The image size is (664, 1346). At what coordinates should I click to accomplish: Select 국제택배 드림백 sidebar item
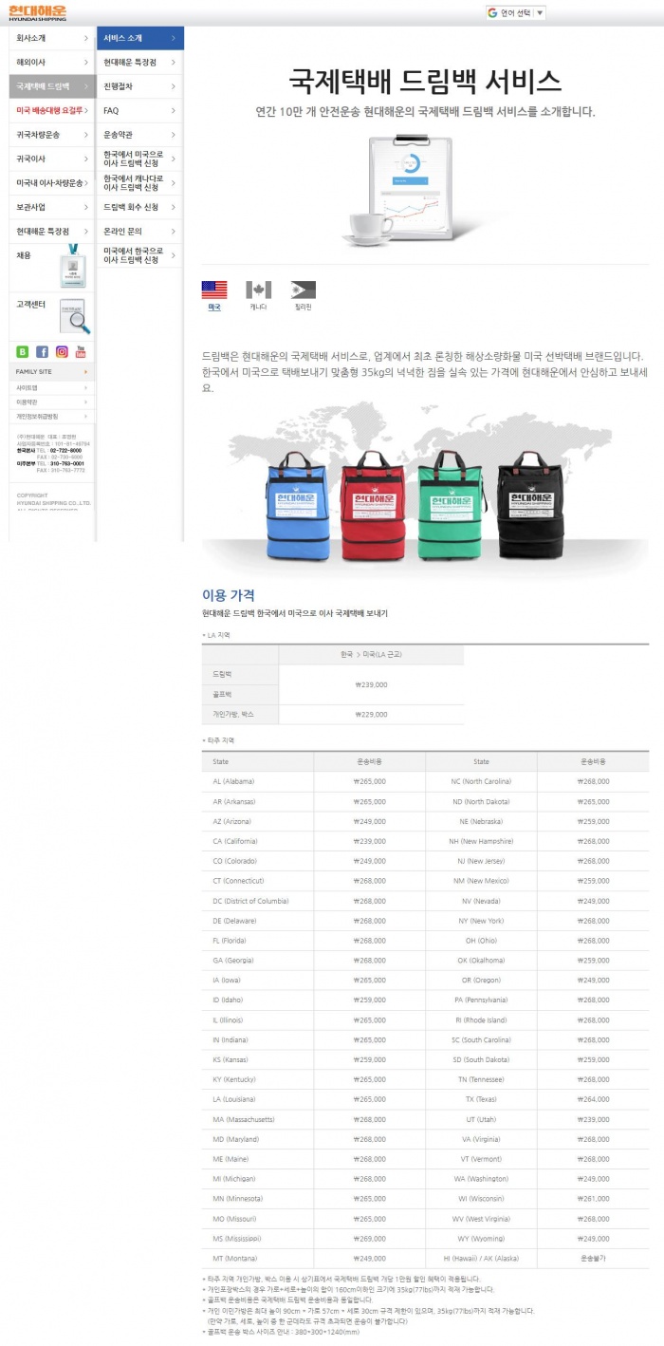(x=52, y=86)
